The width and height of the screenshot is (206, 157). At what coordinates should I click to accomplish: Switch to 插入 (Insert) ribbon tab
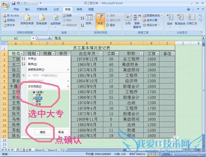coord(28,9)
